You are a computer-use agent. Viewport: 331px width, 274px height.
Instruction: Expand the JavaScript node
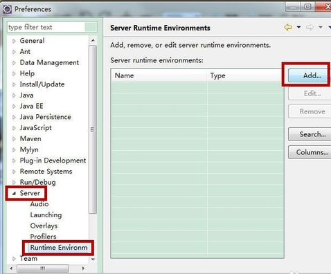pos(14,128)
